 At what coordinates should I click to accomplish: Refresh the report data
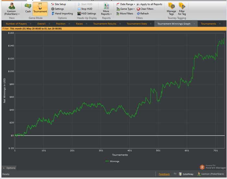(x=143, y=14)
